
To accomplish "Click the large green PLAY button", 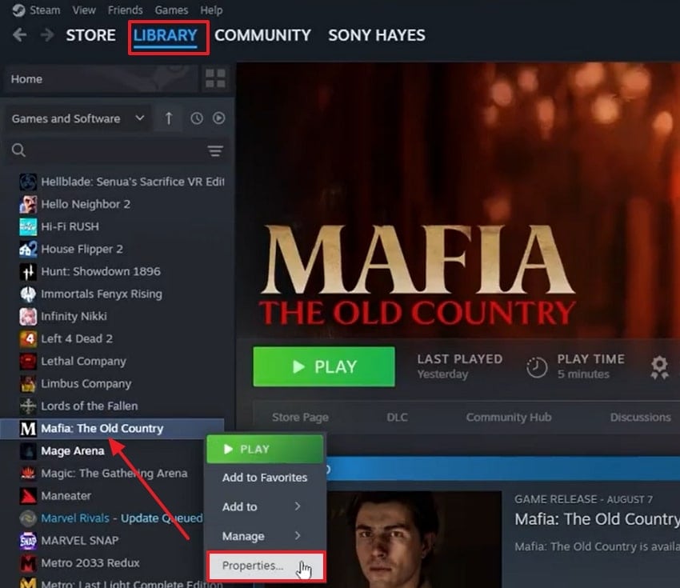I will tap(324, 366).
